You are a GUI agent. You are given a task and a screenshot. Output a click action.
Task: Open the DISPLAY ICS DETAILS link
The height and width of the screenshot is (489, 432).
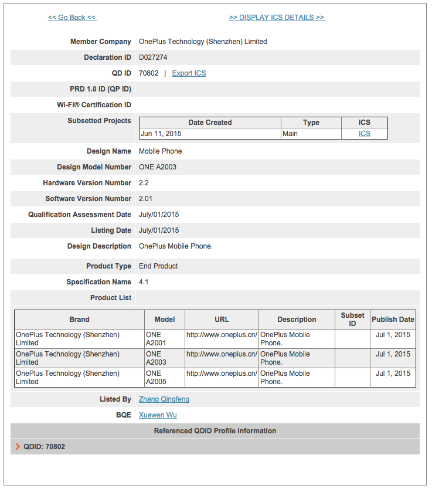277,18
